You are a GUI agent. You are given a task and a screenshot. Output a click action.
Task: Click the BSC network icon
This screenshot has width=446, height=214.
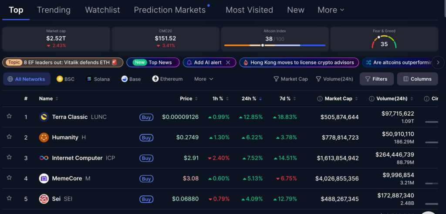coord(59,79)
